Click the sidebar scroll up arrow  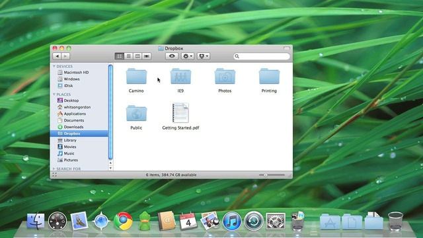110,163
